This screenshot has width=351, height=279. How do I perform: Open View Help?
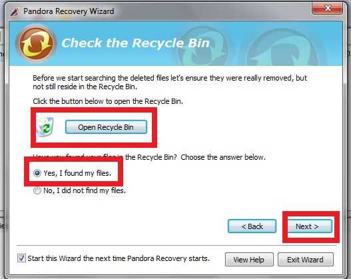point(249,260)
